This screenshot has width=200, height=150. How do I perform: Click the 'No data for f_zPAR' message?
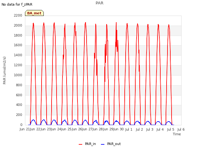click(x=17, y=4)
